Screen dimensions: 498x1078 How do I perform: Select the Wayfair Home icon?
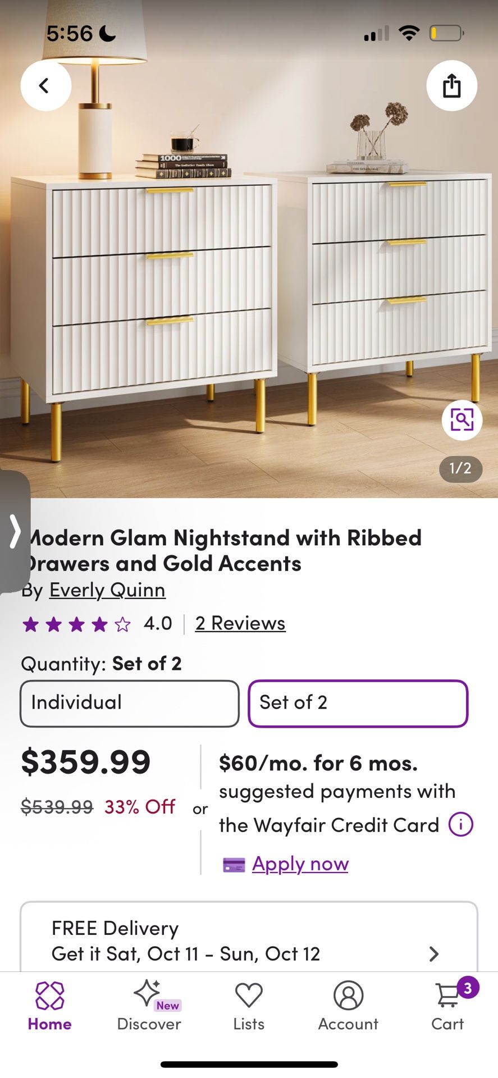(49, 995)
